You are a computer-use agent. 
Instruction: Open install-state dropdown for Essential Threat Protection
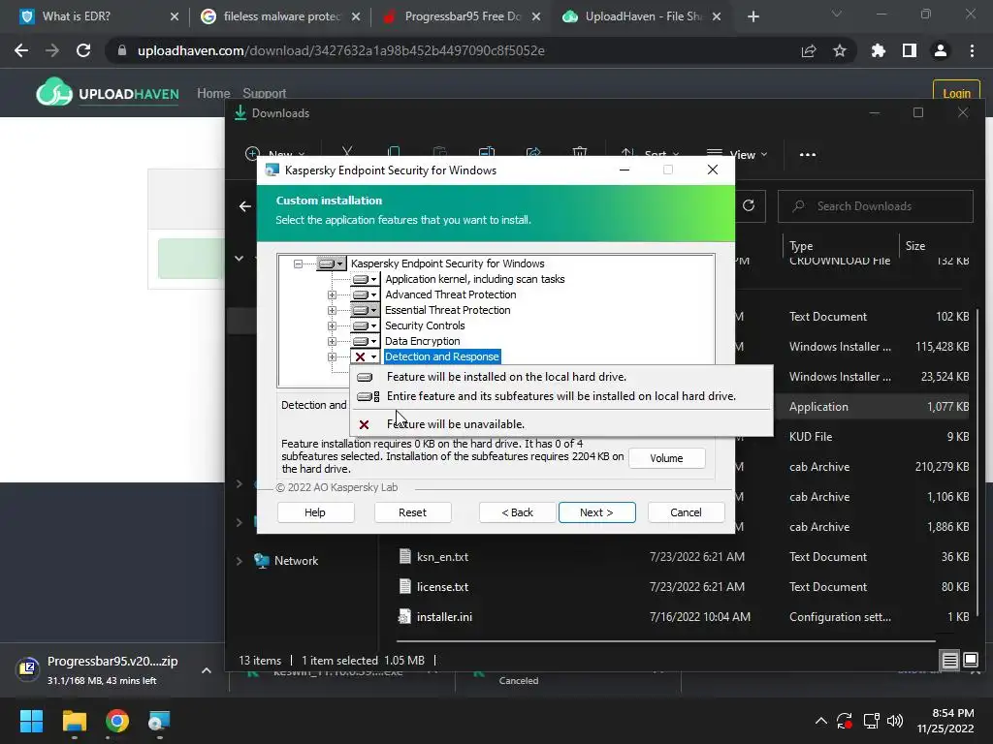pos(366,310)
